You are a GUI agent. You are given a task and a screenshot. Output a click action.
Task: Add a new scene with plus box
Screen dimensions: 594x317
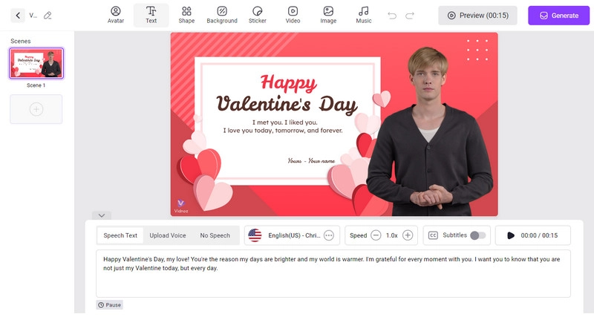click(x=36, y=109)
